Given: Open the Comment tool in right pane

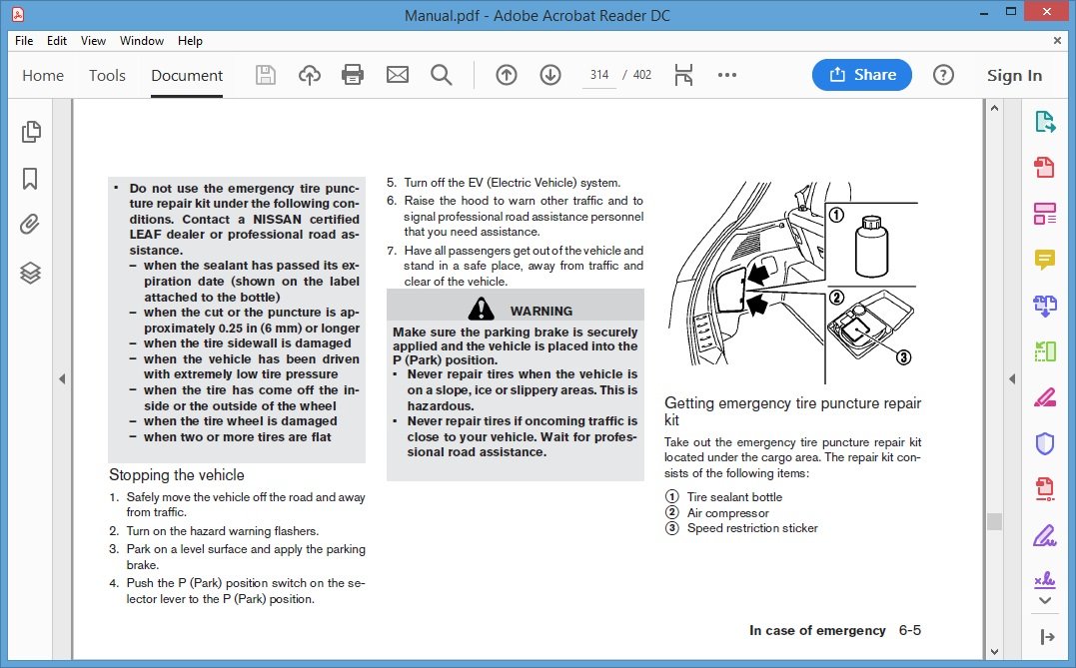Looking at the screenshot, I should pos(1045,260).
